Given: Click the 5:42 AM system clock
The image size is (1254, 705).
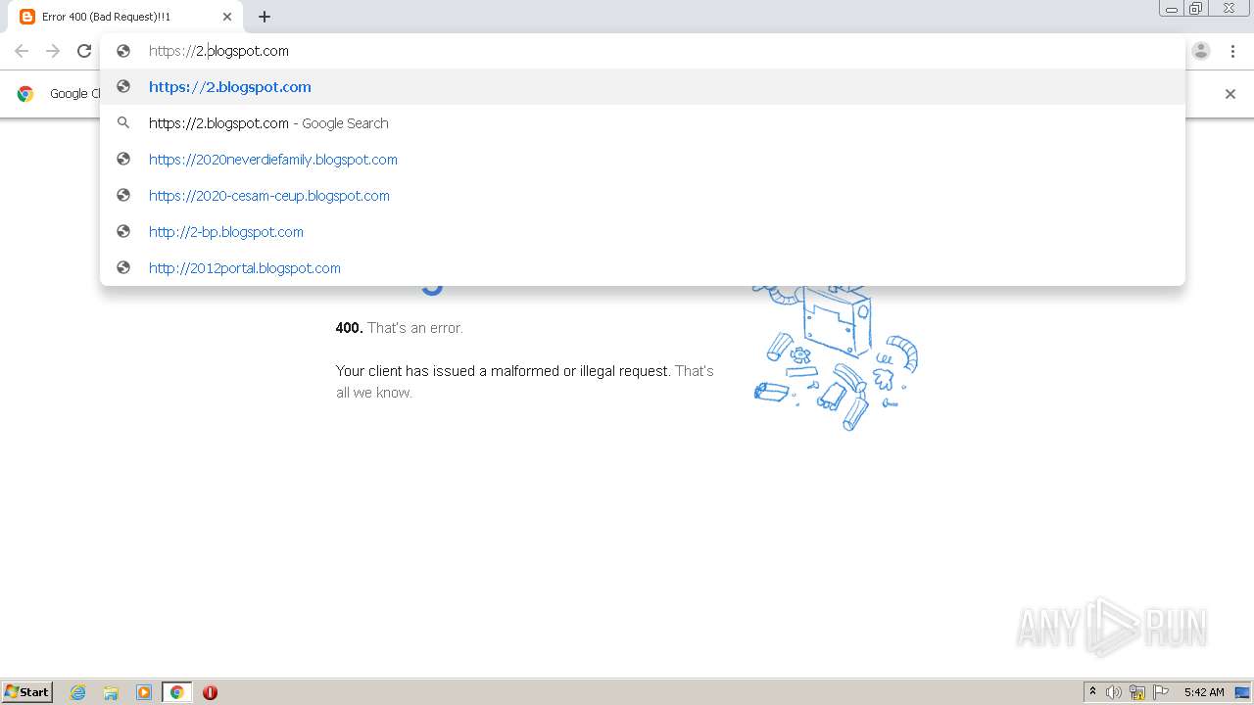Looking at the screenshot, I should click(1204, 692).
